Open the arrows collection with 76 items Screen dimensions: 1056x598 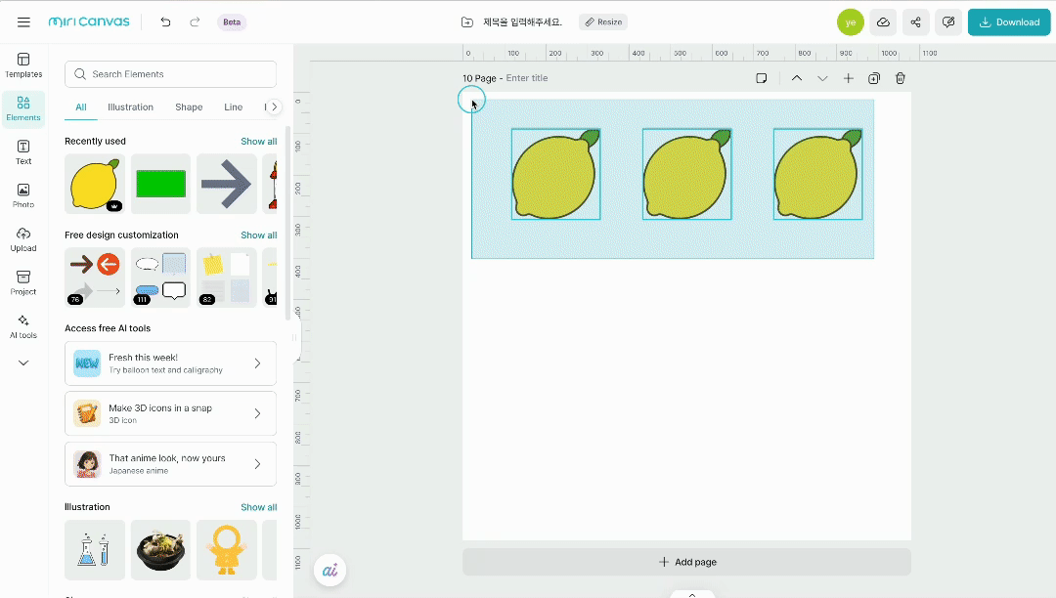(95, 278)
